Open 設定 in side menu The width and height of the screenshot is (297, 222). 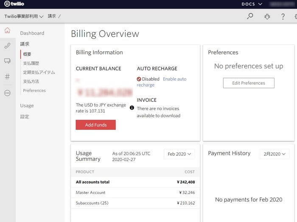(x=25, y=117)
